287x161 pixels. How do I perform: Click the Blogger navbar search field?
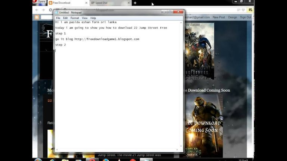(47, 18)
